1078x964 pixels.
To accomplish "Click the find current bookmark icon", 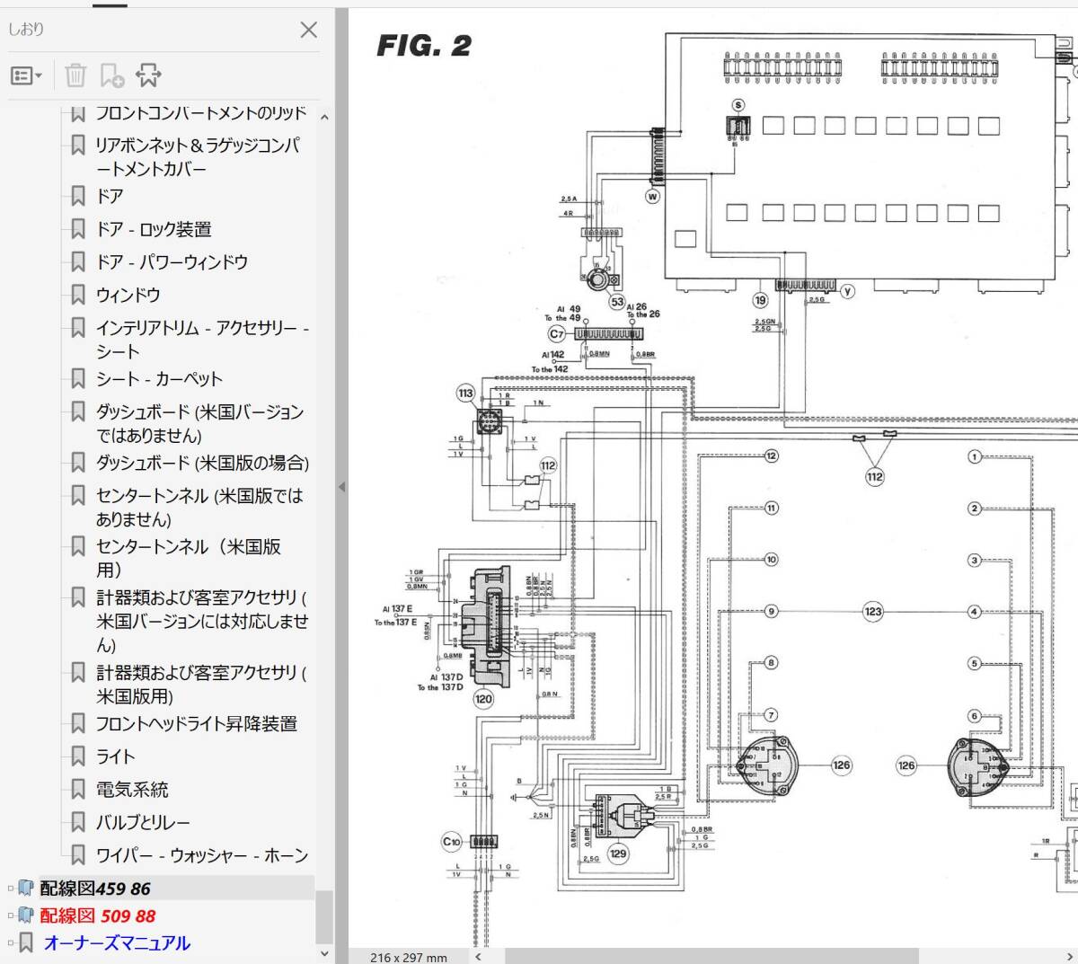I will (148, 75).
